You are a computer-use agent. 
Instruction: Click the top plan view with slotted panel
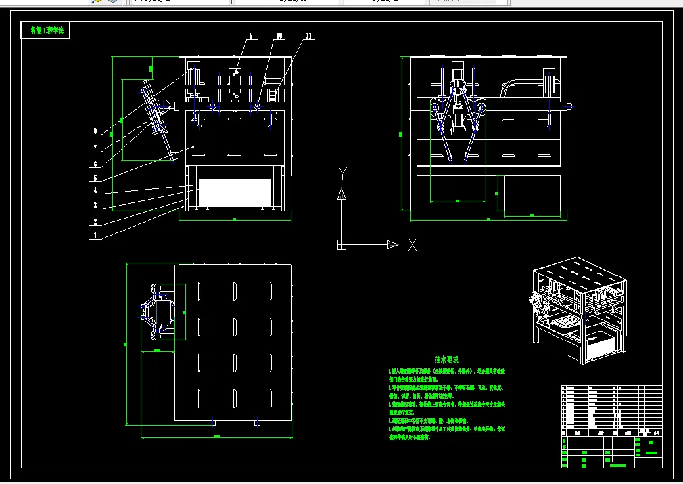click(233, 343)
